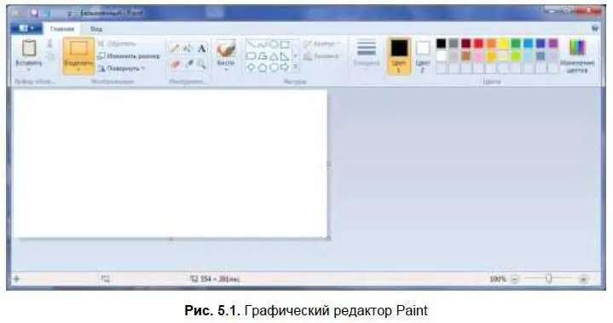This screenshot has width=613, height=323.
Task: Click the Copy icon below the scissors
Action: coord(50,56)
